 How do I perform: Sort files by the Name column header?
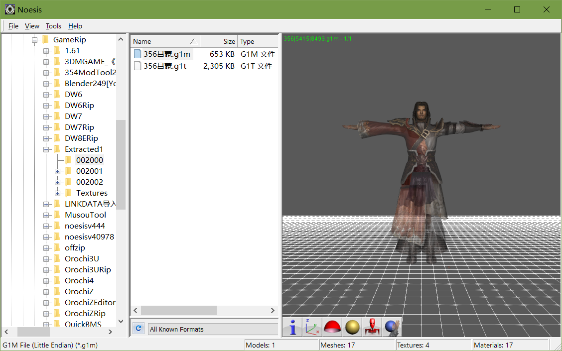coord(165,41)
